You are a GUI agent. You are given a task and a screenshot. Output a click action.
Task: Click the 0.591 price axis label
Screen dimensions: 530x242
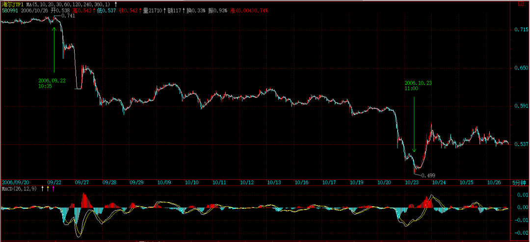[x=522, y=106]
